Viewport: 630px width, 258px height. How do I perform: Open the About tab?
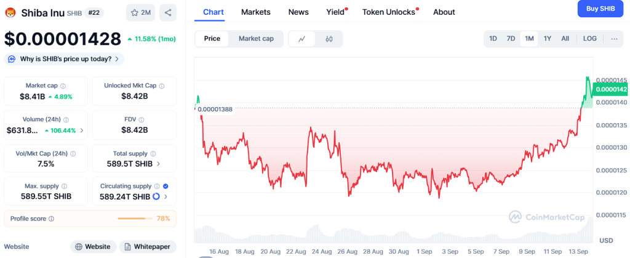[x=444, y=12]
